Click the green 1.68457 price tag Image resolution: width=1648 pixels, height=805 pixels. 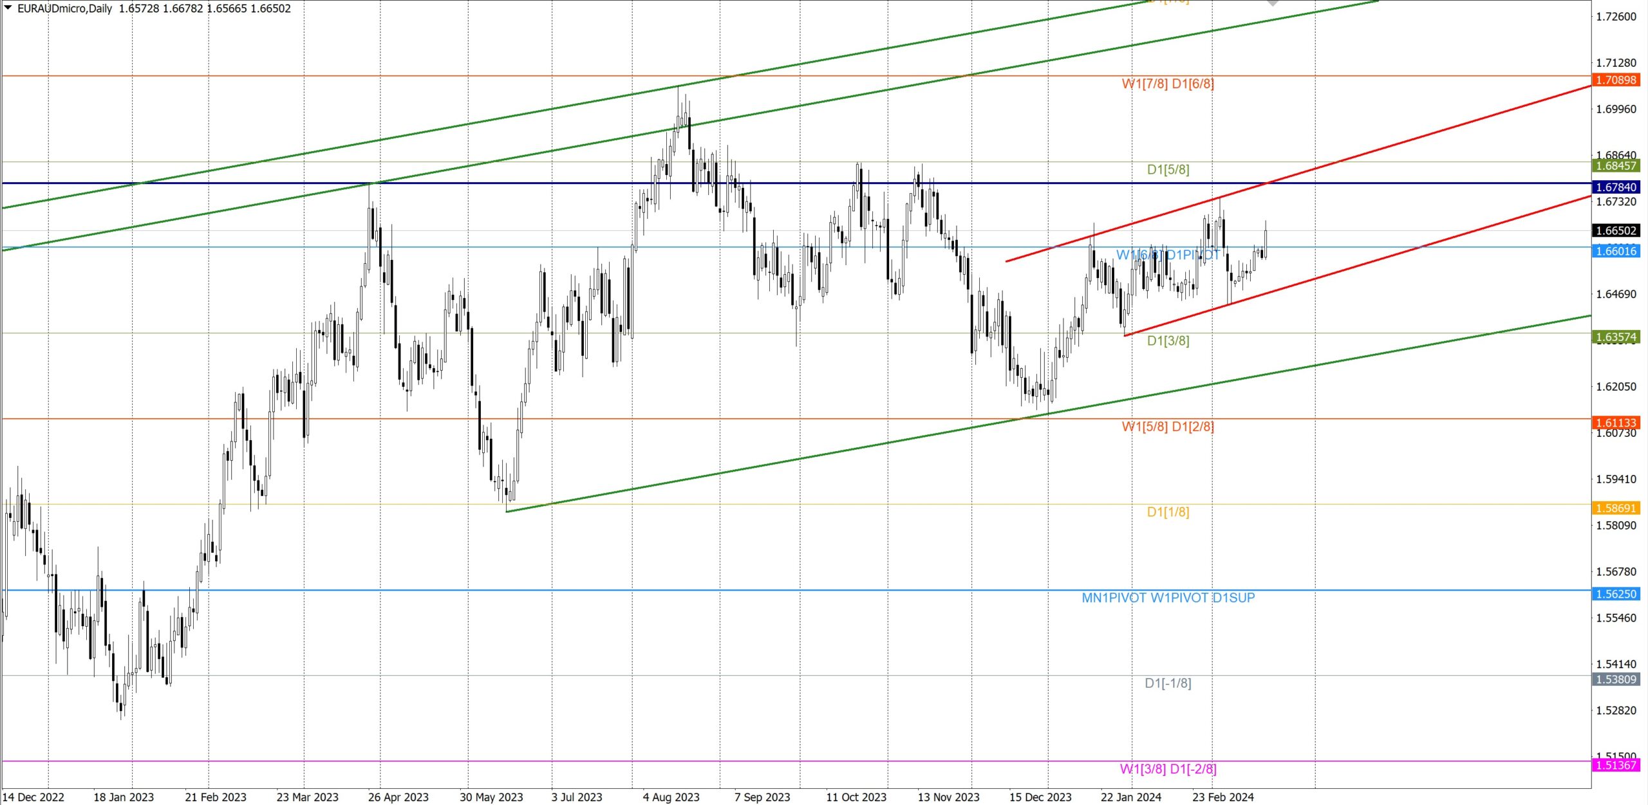1615,165
